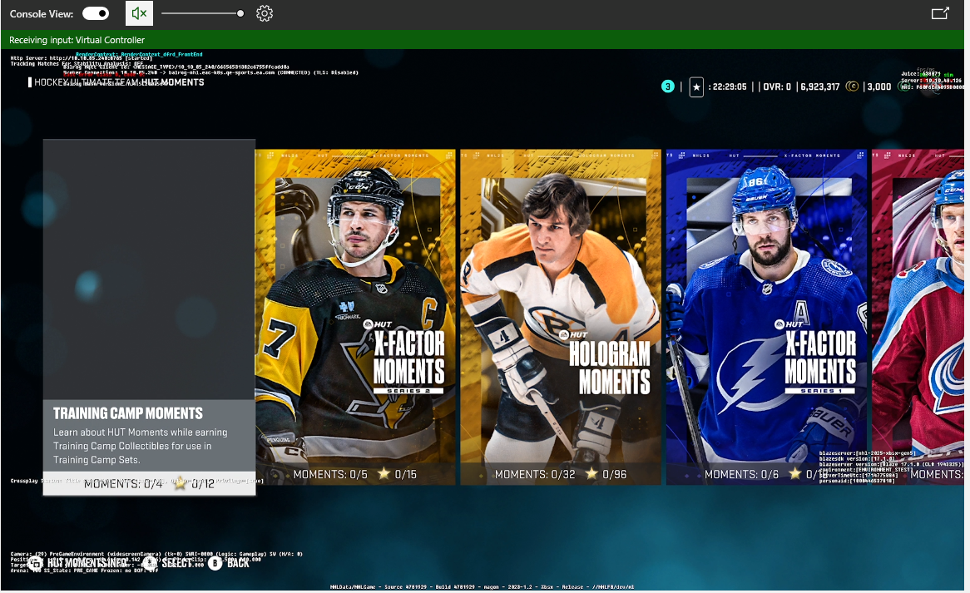970x593 pixels.
Task: Open X-Factor Moments Series 2 card
Action: coord(355,317)
